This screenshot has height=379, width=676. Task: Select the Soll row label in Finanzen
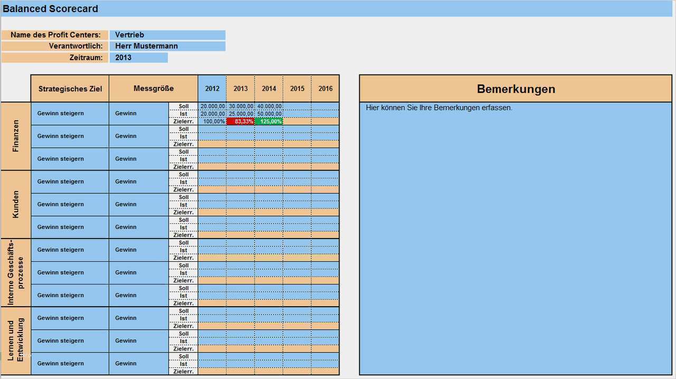[x=183, y=106]
